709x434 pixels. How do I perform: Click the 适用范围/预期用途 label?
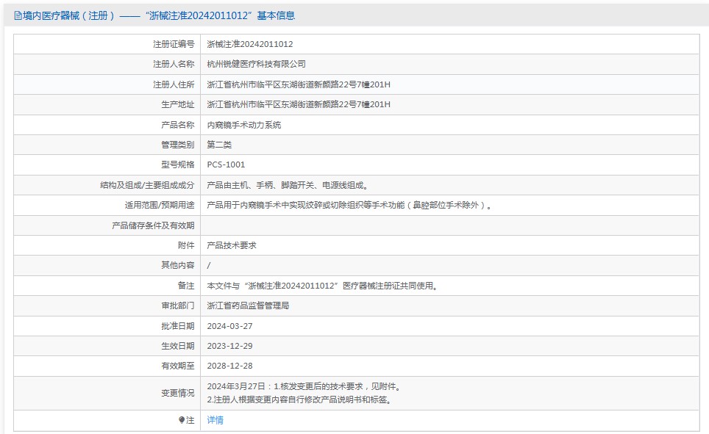click(x=160, y=205)
